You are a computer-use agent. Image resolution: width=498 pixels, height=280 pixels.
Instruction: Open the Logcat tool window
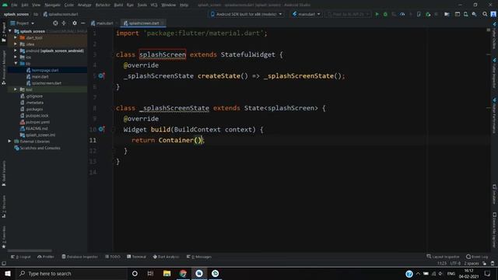coord(21,257)
